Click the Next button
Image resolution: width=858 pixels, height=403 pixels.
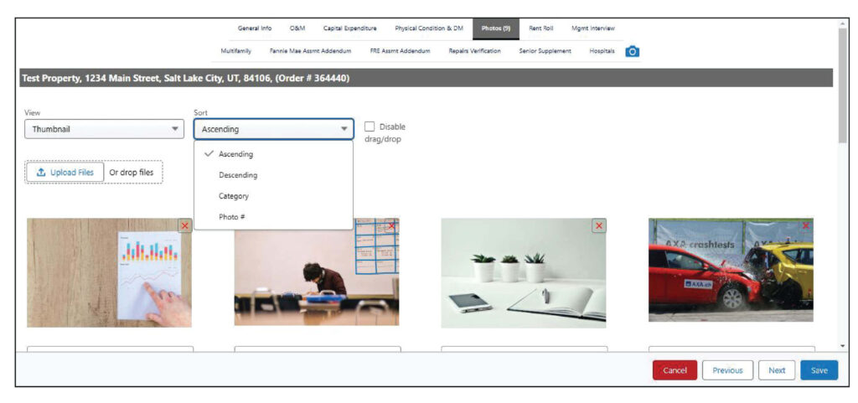tap(777, 370)
